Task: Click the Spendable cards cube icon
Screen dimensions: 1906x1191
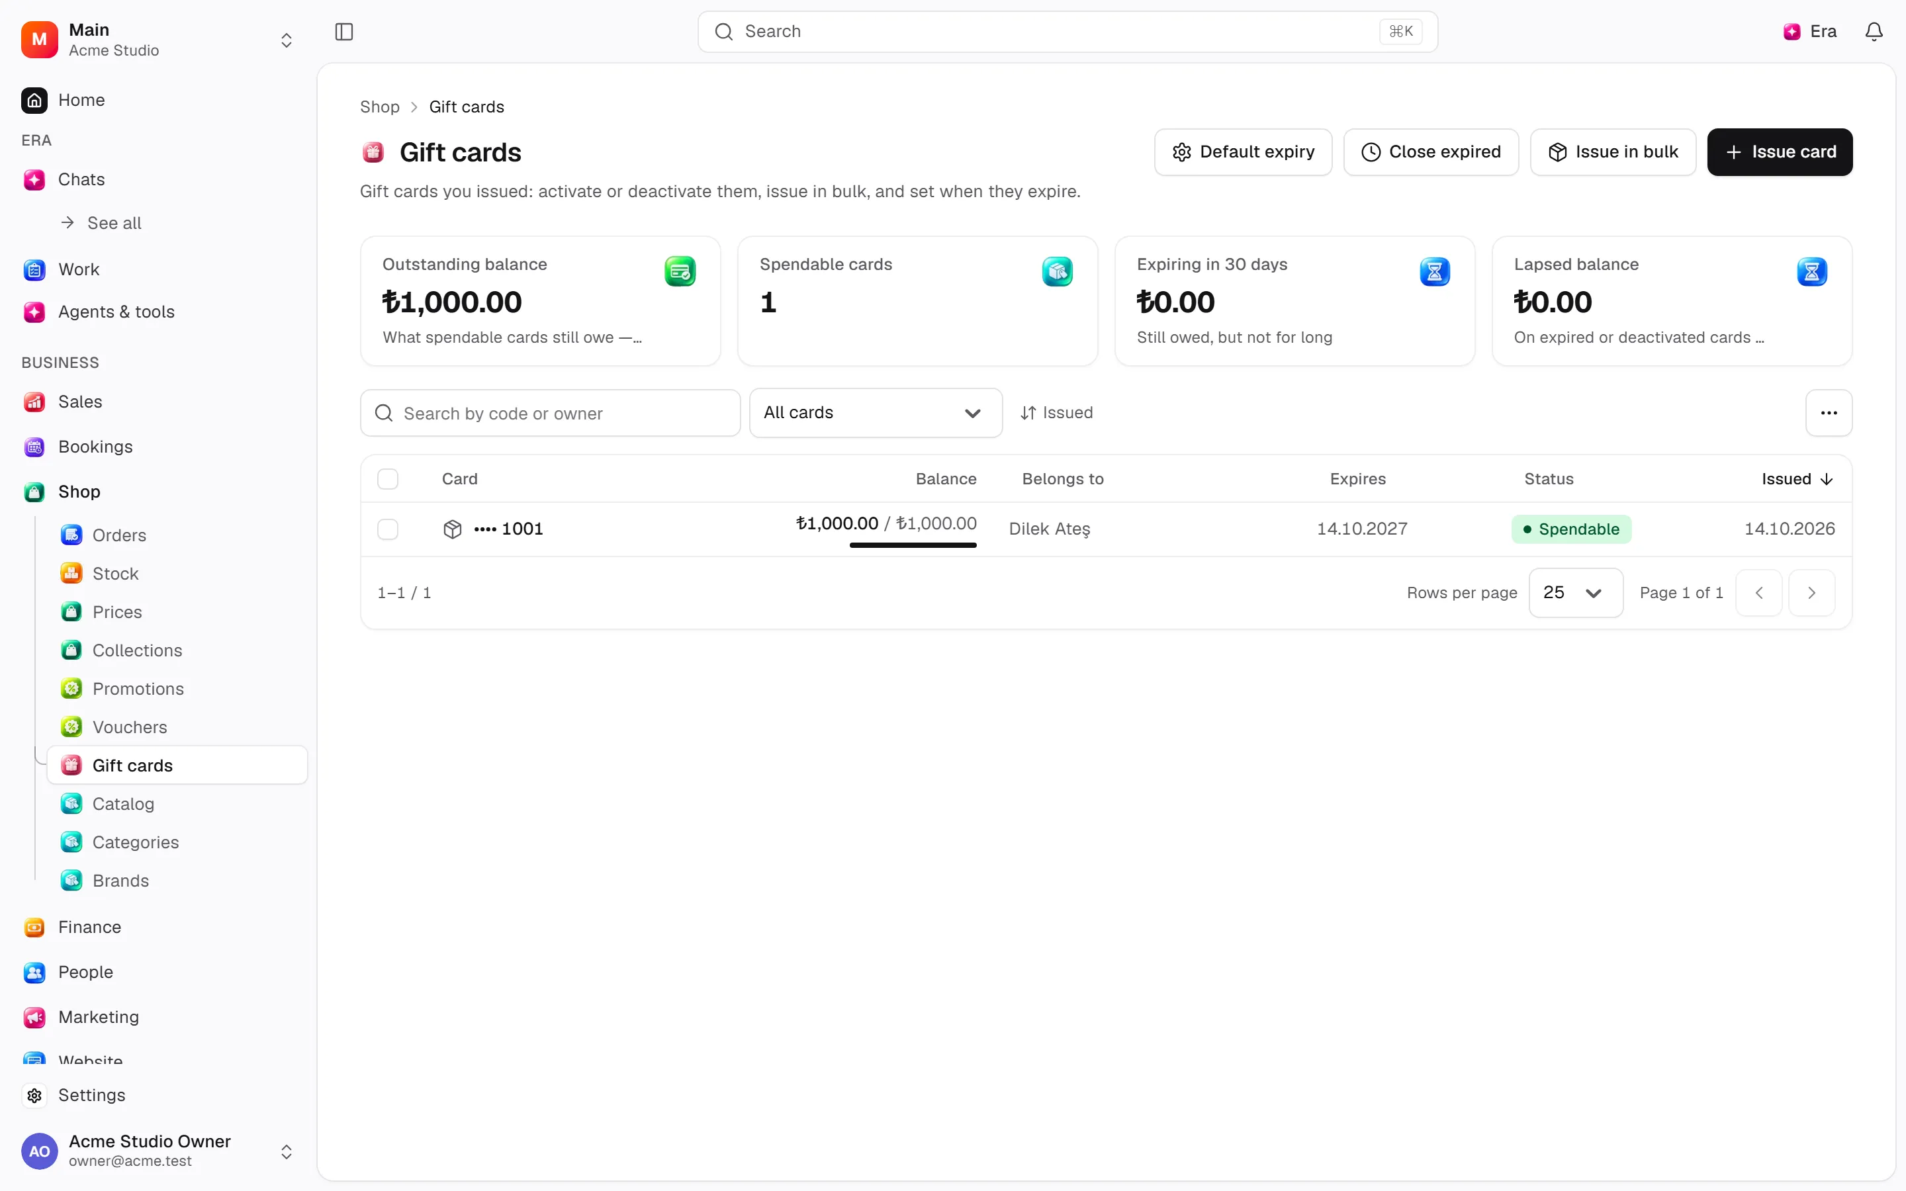Action: (x=1057, y=272)
